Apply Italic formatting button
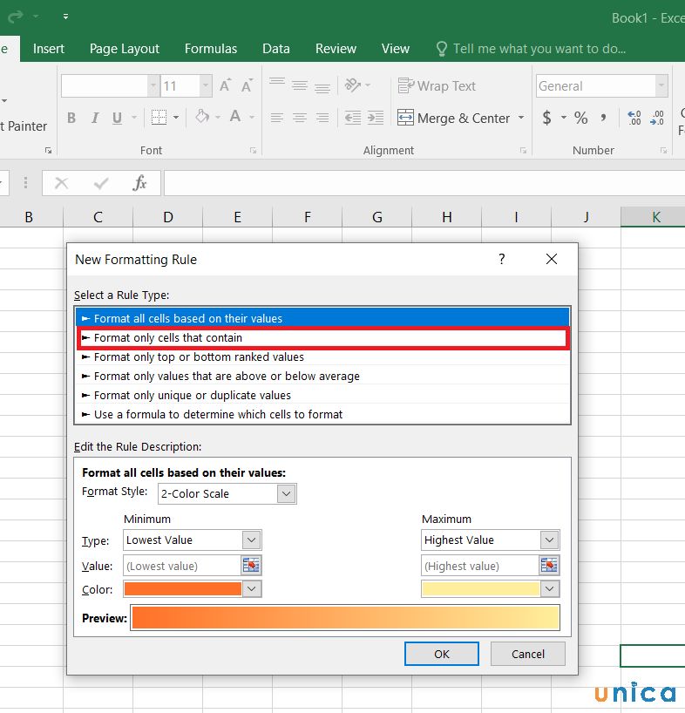Viewport: 685px width, 713px height. coord(95,118)
